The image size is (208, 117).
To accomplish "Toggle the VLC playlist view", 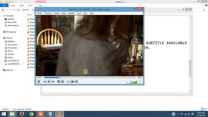I will click(x=68, y=82).
